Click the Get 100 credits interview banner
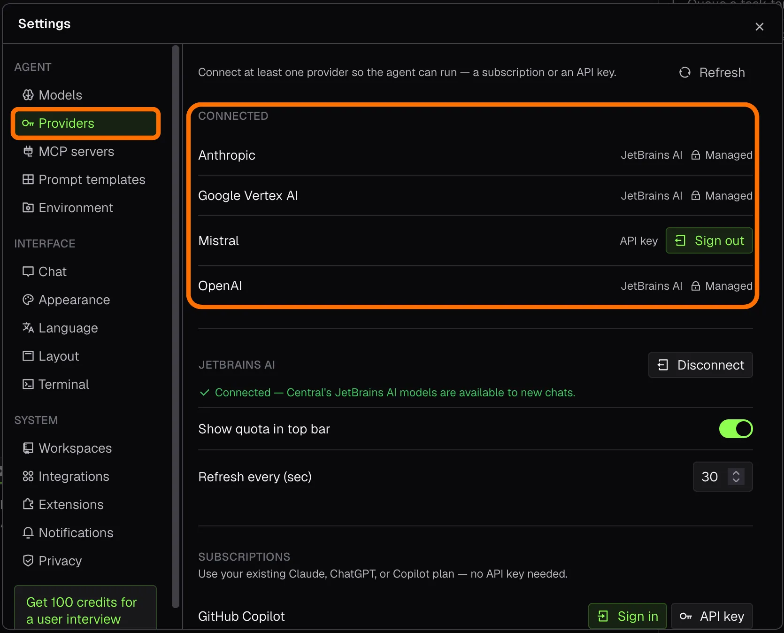784x633 pixels. click(x=85, y=609)
